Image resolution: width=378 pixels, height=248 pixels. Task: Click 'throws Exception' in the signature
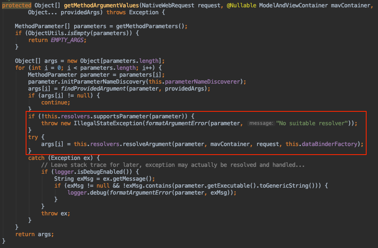pos(132,12)
